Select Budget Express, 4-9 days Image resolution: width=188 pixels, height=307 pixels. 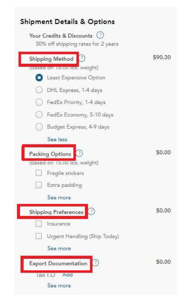pyautogui.click(x=39, y=127)
